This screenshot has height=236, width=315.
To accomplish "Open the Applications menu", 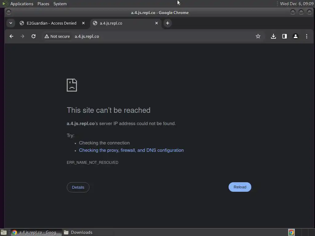I will pyautogui.click(x=22, y=4).
